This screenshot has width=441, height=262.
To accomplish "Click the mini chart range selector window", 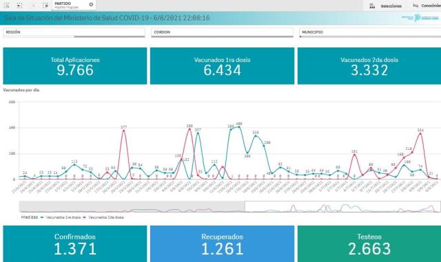I will point(342,207).
